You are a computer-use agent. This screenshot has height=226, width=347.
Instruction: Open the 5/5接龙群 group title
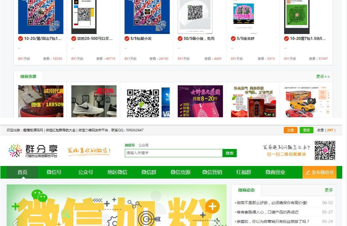point(245,39)
